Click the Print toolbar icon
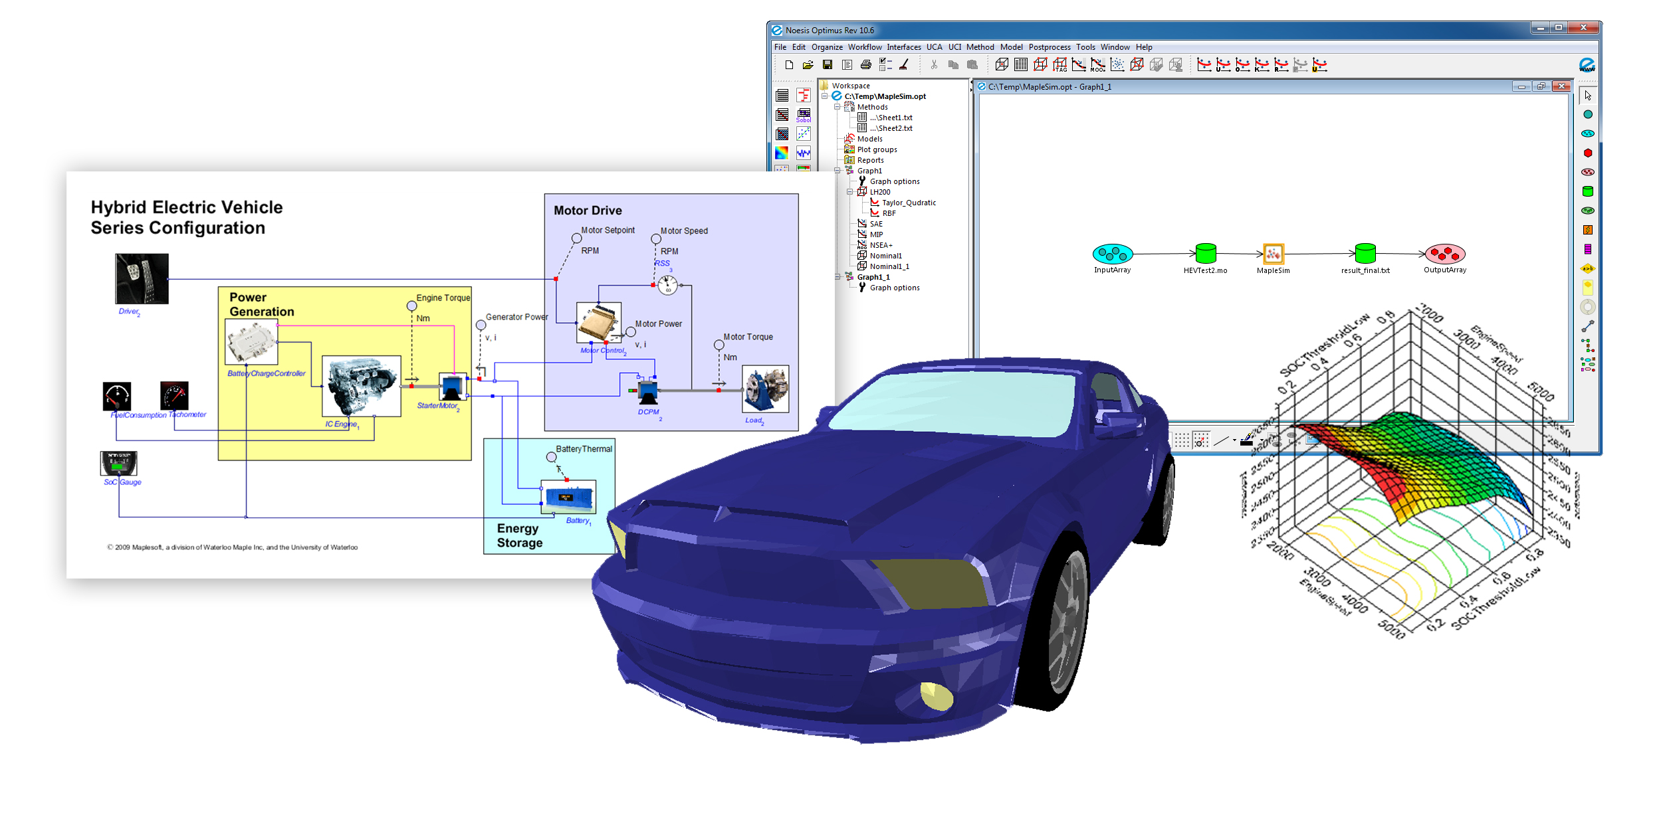 [865, 64]
